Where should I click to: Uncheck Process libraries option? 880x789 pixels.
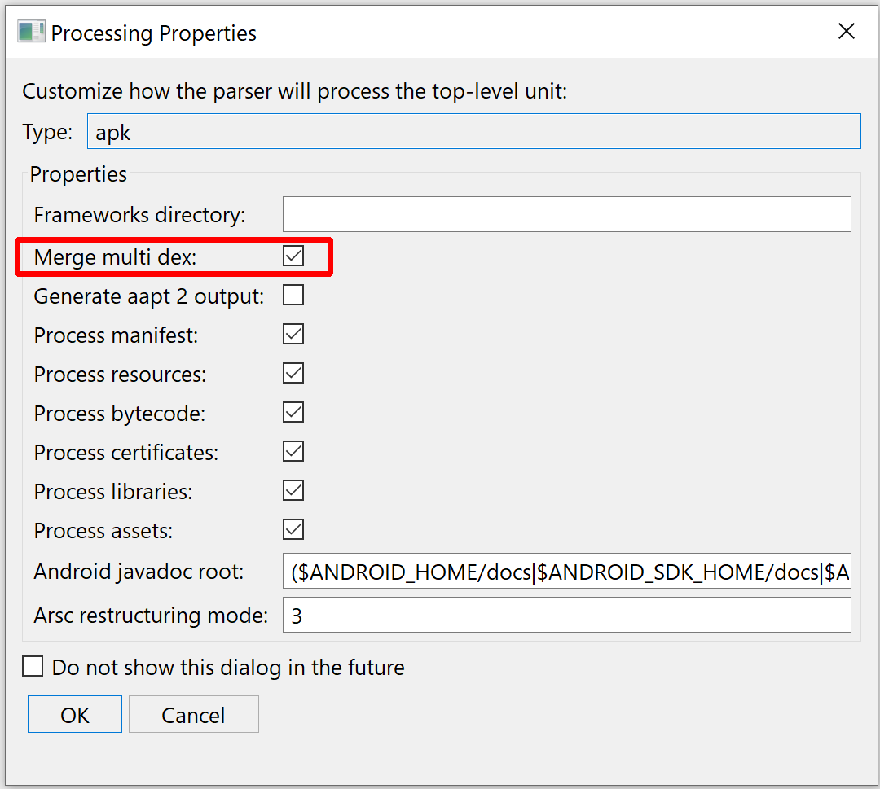[x=293, y=491]
